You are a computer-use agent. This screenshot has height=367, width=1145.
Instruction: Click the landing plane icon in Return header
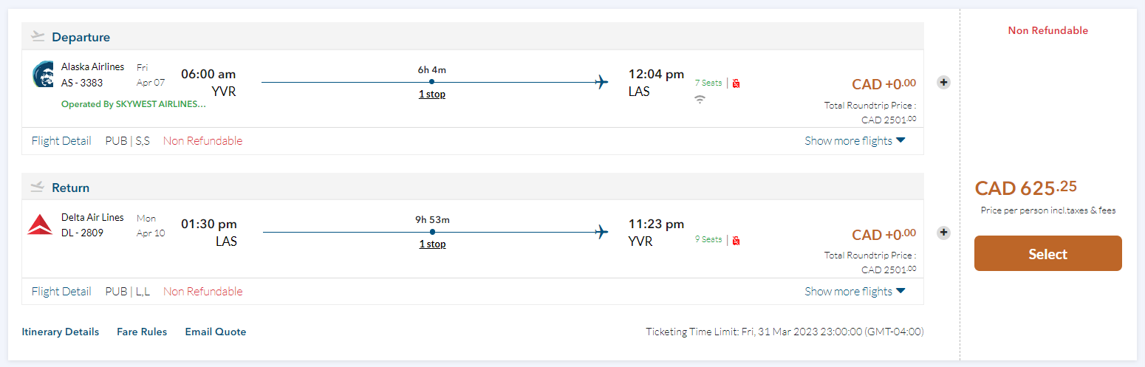pyautogui.click(x=38, y=187)
